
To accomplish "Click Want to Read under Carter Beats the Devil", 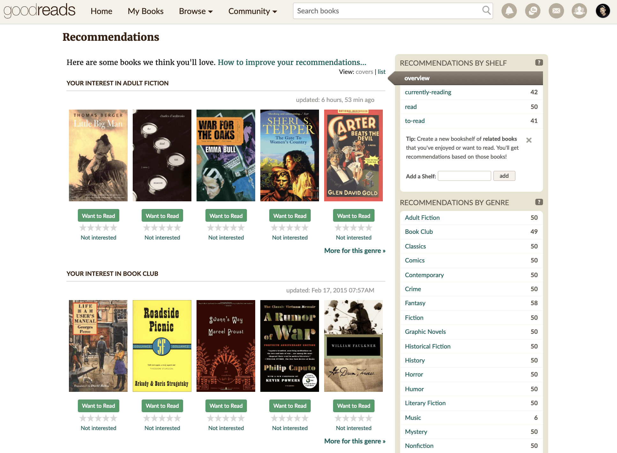I will point(353,215).
